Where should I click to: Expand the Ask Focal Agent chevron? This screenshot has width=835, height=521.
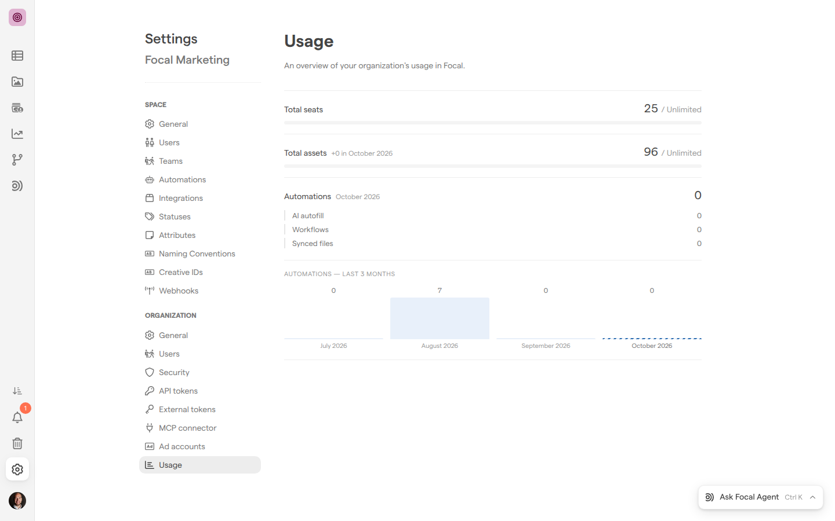tap(812, 497)
